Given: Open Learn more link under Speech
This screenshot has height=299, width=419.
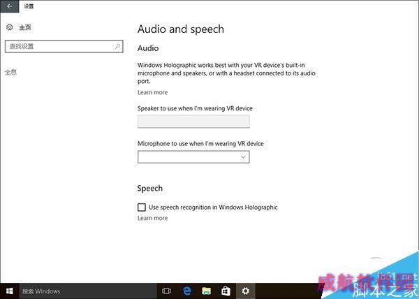Looking at the screenshot, I should (152, 218).
